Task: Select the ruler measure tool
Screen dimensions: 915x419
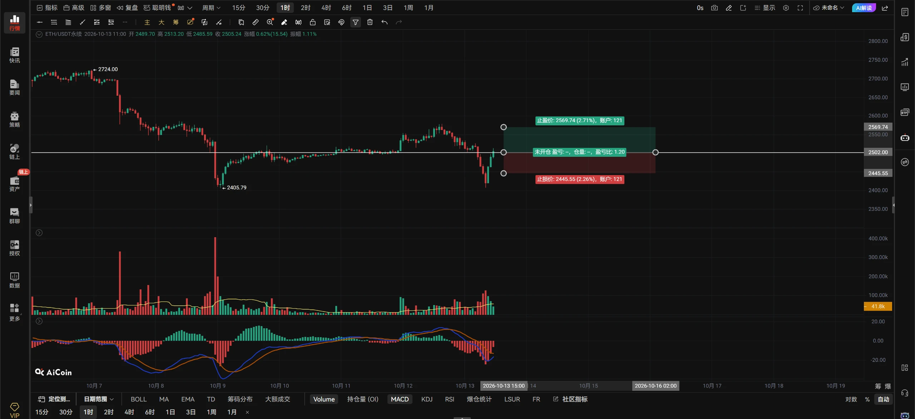Action: pos(255,22)
